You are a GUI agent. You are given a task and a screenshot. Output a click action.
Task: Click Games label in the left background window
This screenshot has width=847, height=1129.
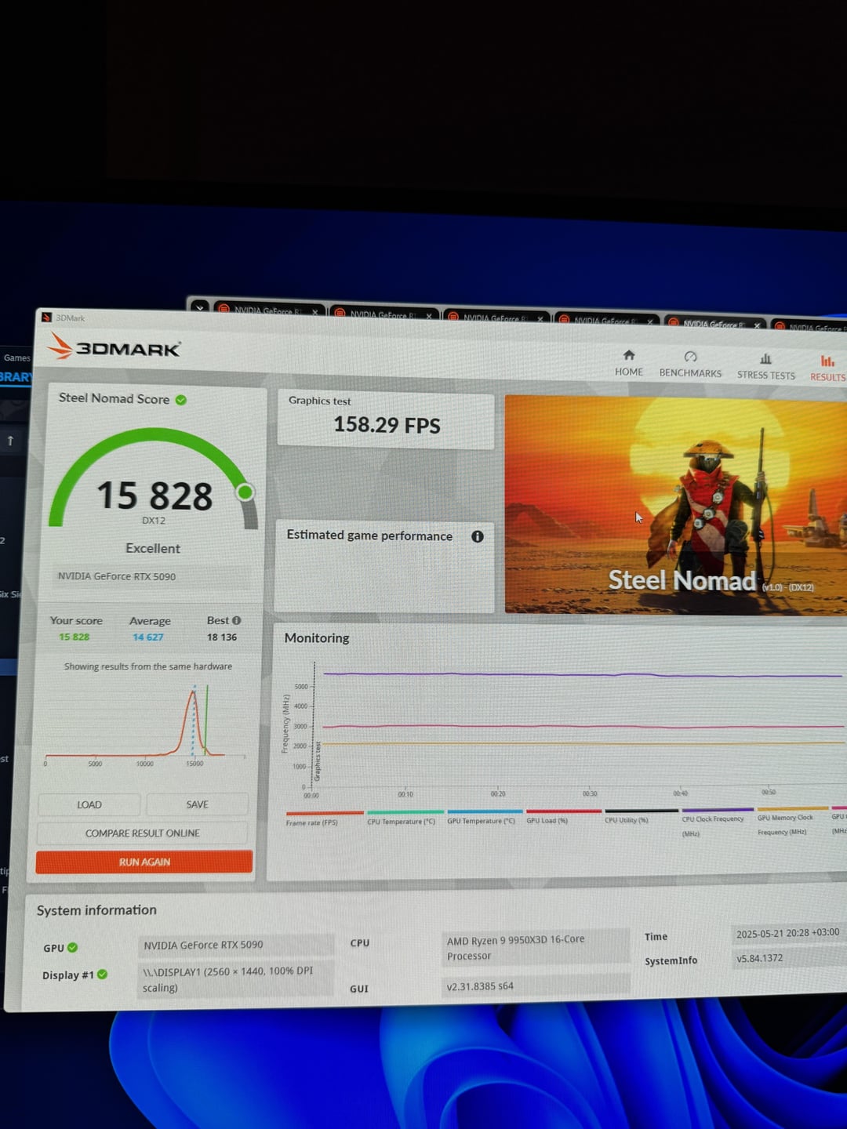point(17,358)
